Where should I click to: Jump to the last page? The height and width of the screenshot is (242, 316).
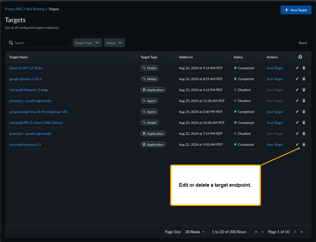[302, 232]
